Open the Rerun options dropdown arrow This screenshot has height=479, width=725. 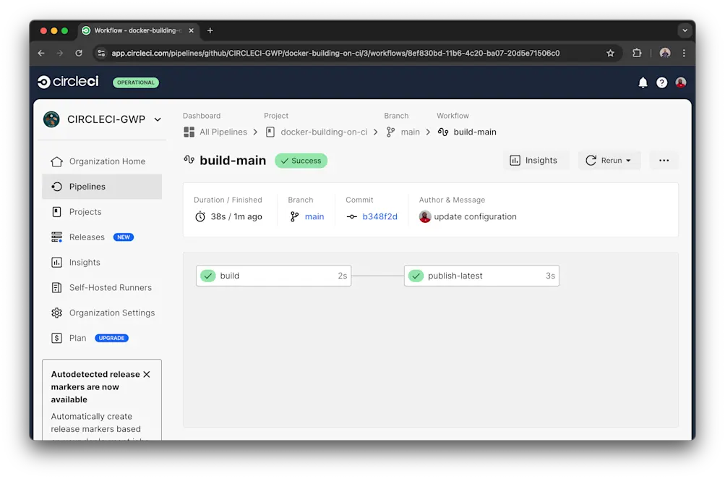(628, 160)
